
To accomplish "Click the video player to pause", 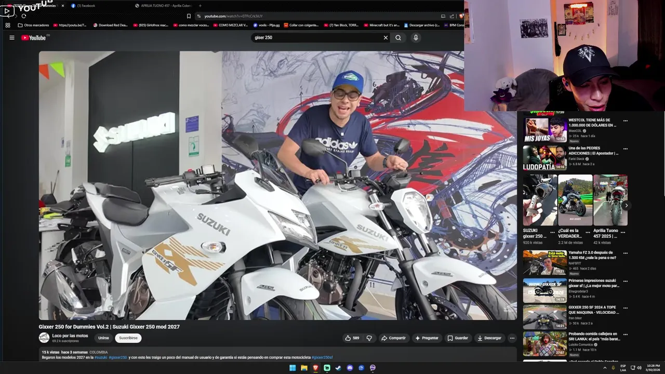I will (x=278, y=185).
